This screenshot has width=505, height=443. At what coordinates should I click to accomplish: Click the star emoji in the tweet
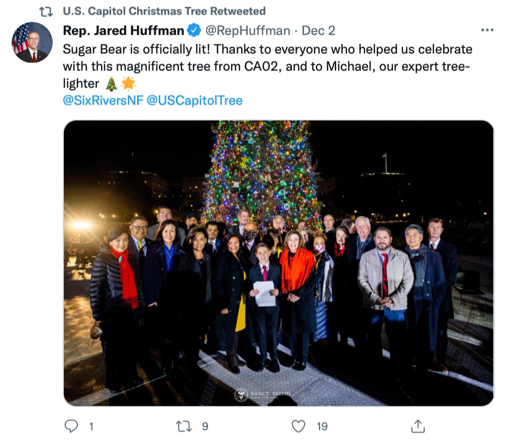coord(128,83)
